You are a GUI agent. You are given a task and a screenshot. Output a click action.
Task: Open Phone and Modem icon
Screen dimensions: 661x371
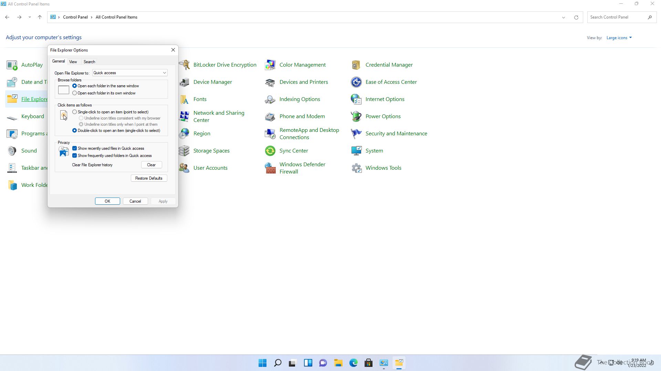pos(270,116)
